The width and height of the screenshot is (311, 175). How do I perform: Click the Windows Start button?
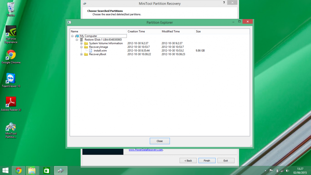pyautogui.click(x=5, y=170)
